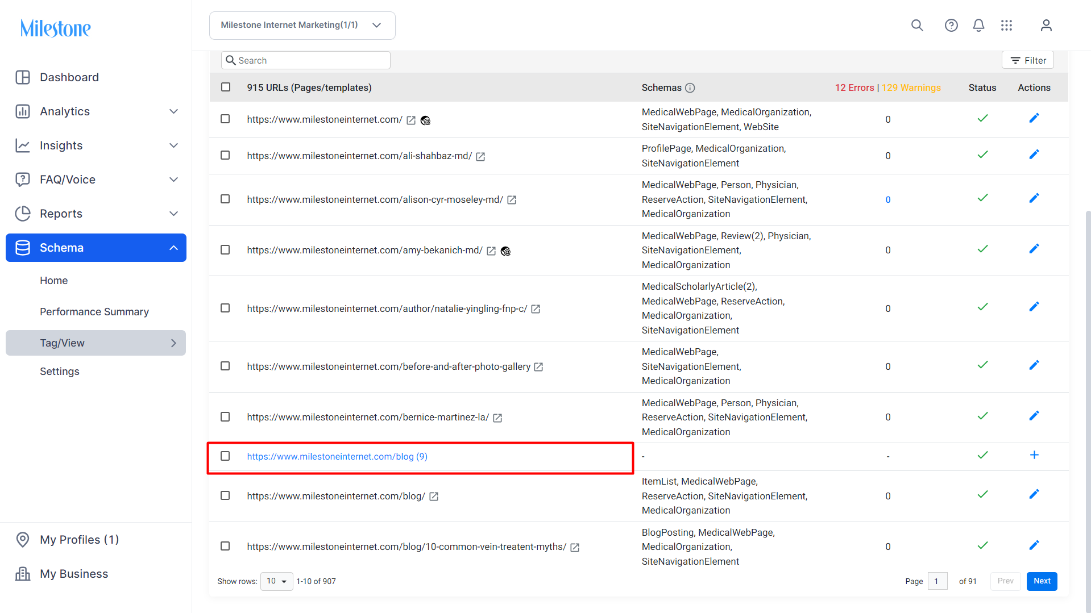Edit schema for amy-bekanich-md row
The image size is (1091, 613).
pyautogui.click(x=1034, y=249)
